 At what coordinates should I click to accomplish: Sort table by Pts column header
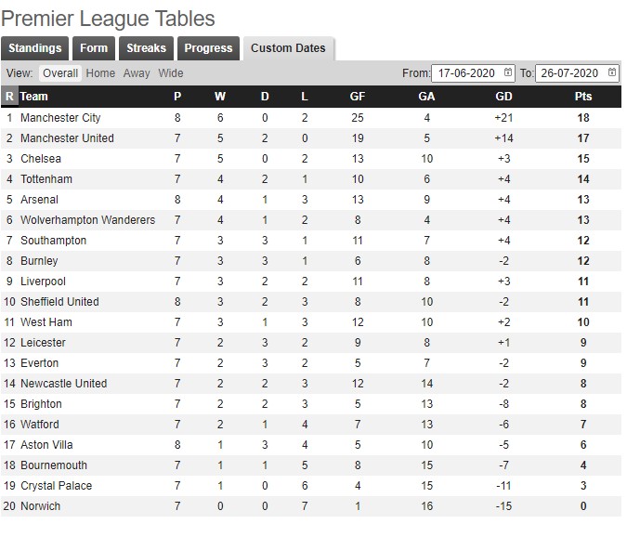[x=583, y=97]
